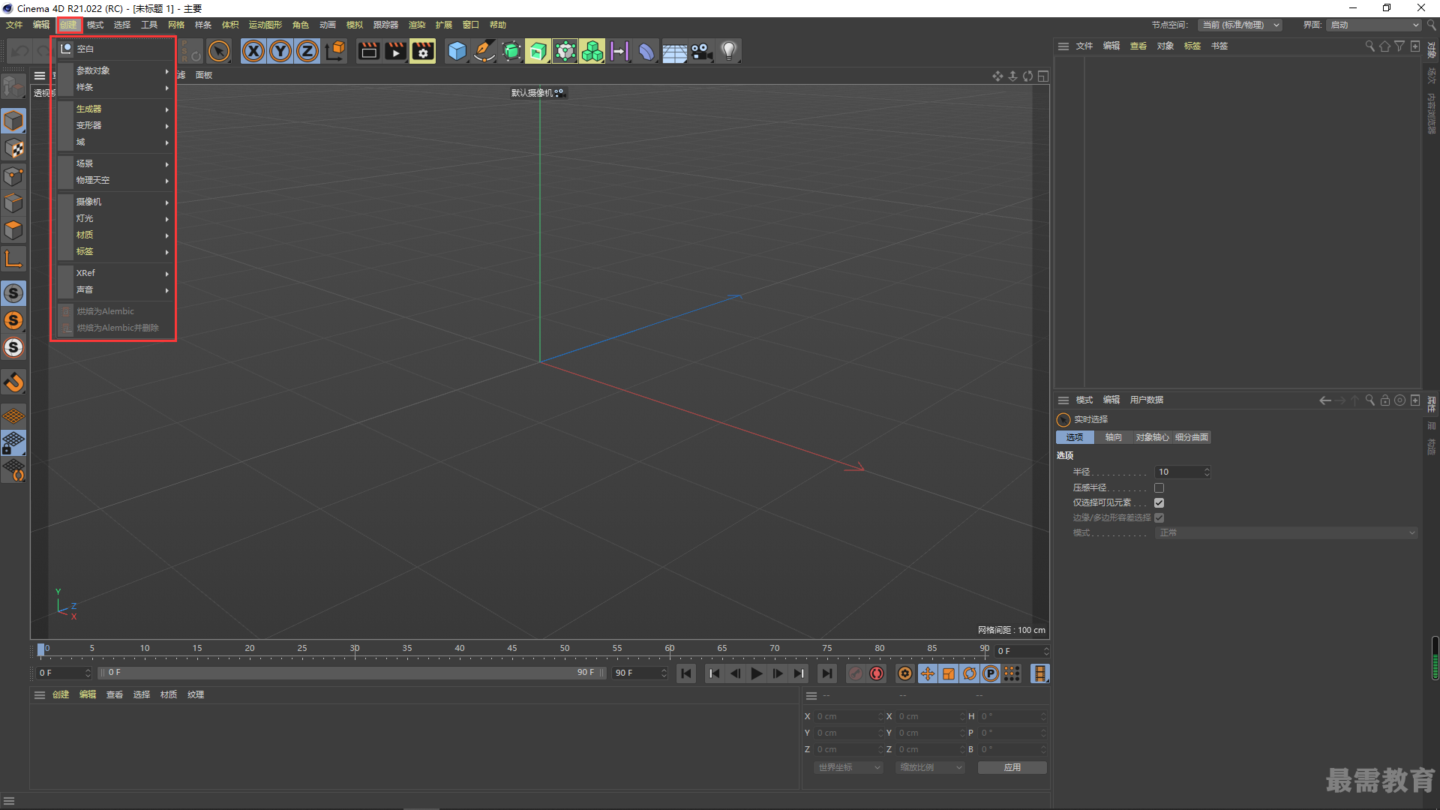Select the edges mode icon
1440x810 pixels.
[13, 203]
